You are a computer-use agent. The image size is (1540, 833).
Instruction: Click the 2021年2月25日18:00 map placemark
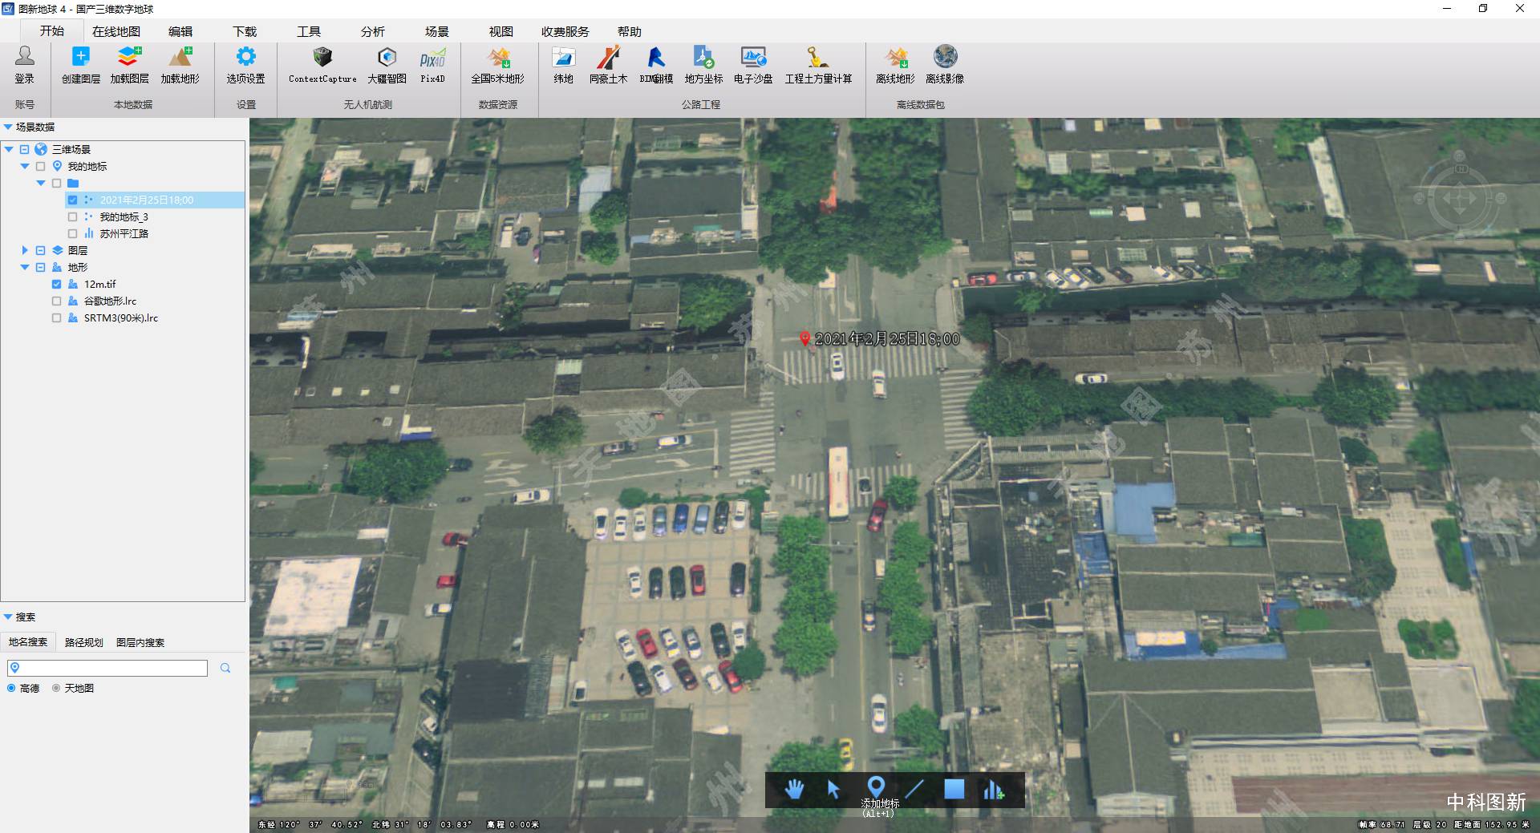pyautogui.click(x=804, y=339)
